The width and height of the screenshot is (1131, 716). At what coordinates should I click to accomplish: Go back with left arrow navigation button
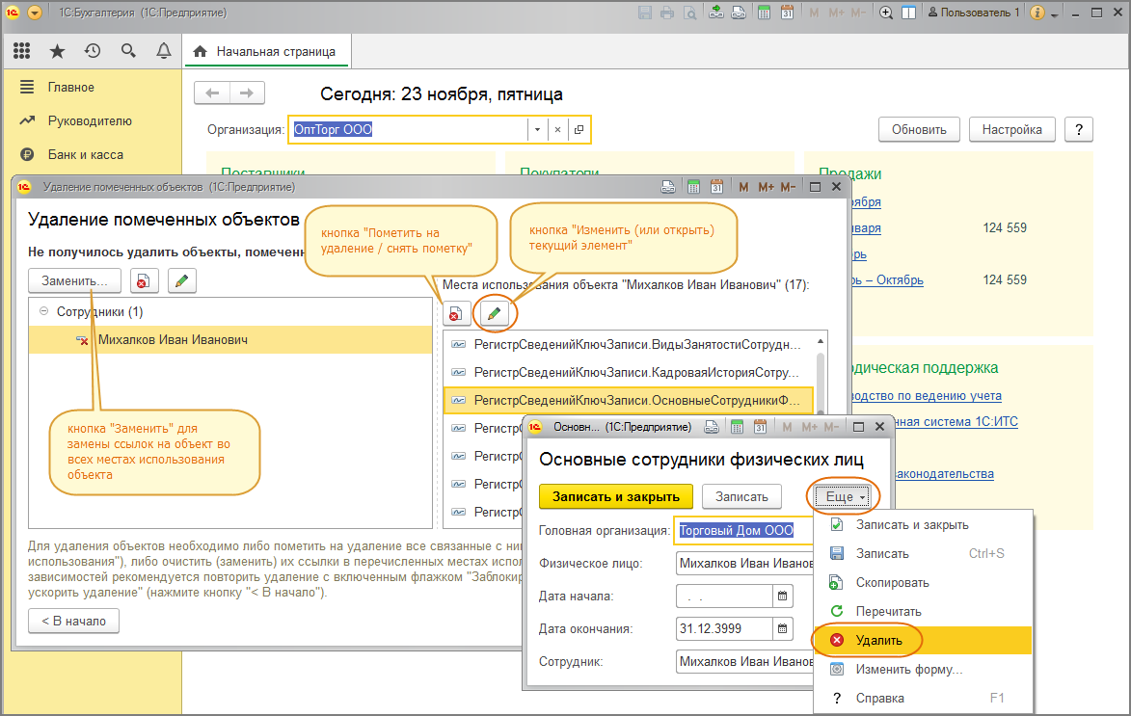pos(212,93)
